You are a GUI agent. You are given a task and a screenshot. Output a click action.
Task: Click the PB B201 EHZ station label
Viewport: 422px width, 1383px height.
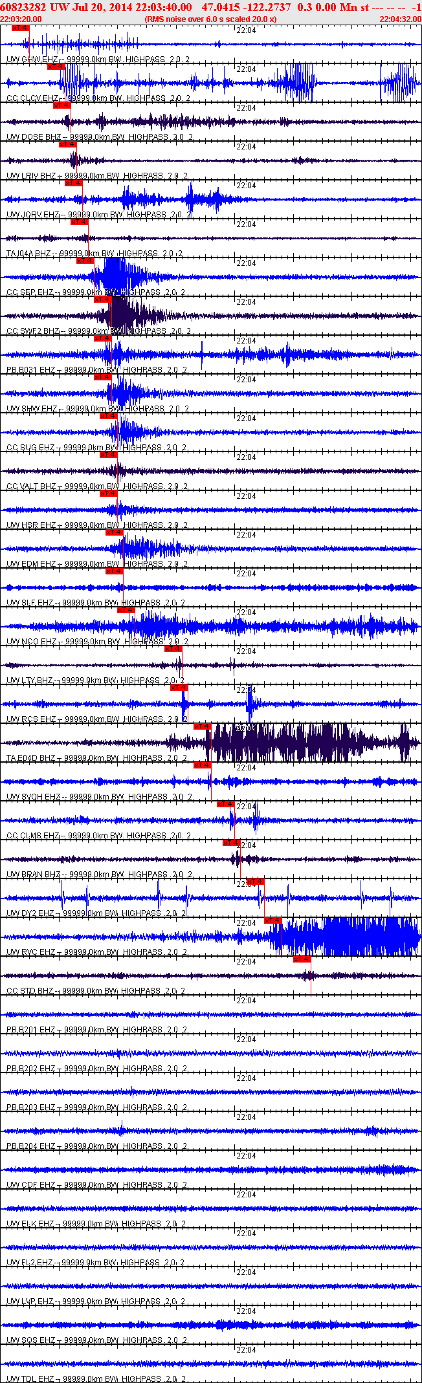(x=31, y=1030)
